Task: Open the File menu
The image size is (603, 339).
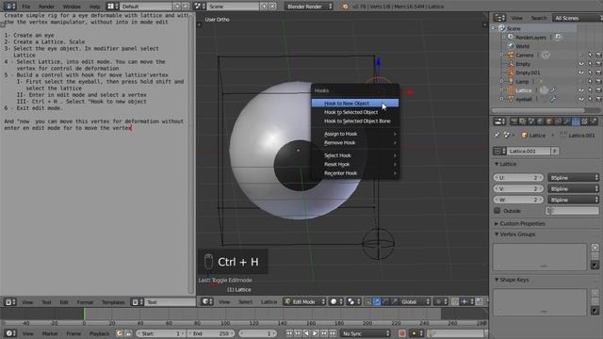Action: [25, 7]
